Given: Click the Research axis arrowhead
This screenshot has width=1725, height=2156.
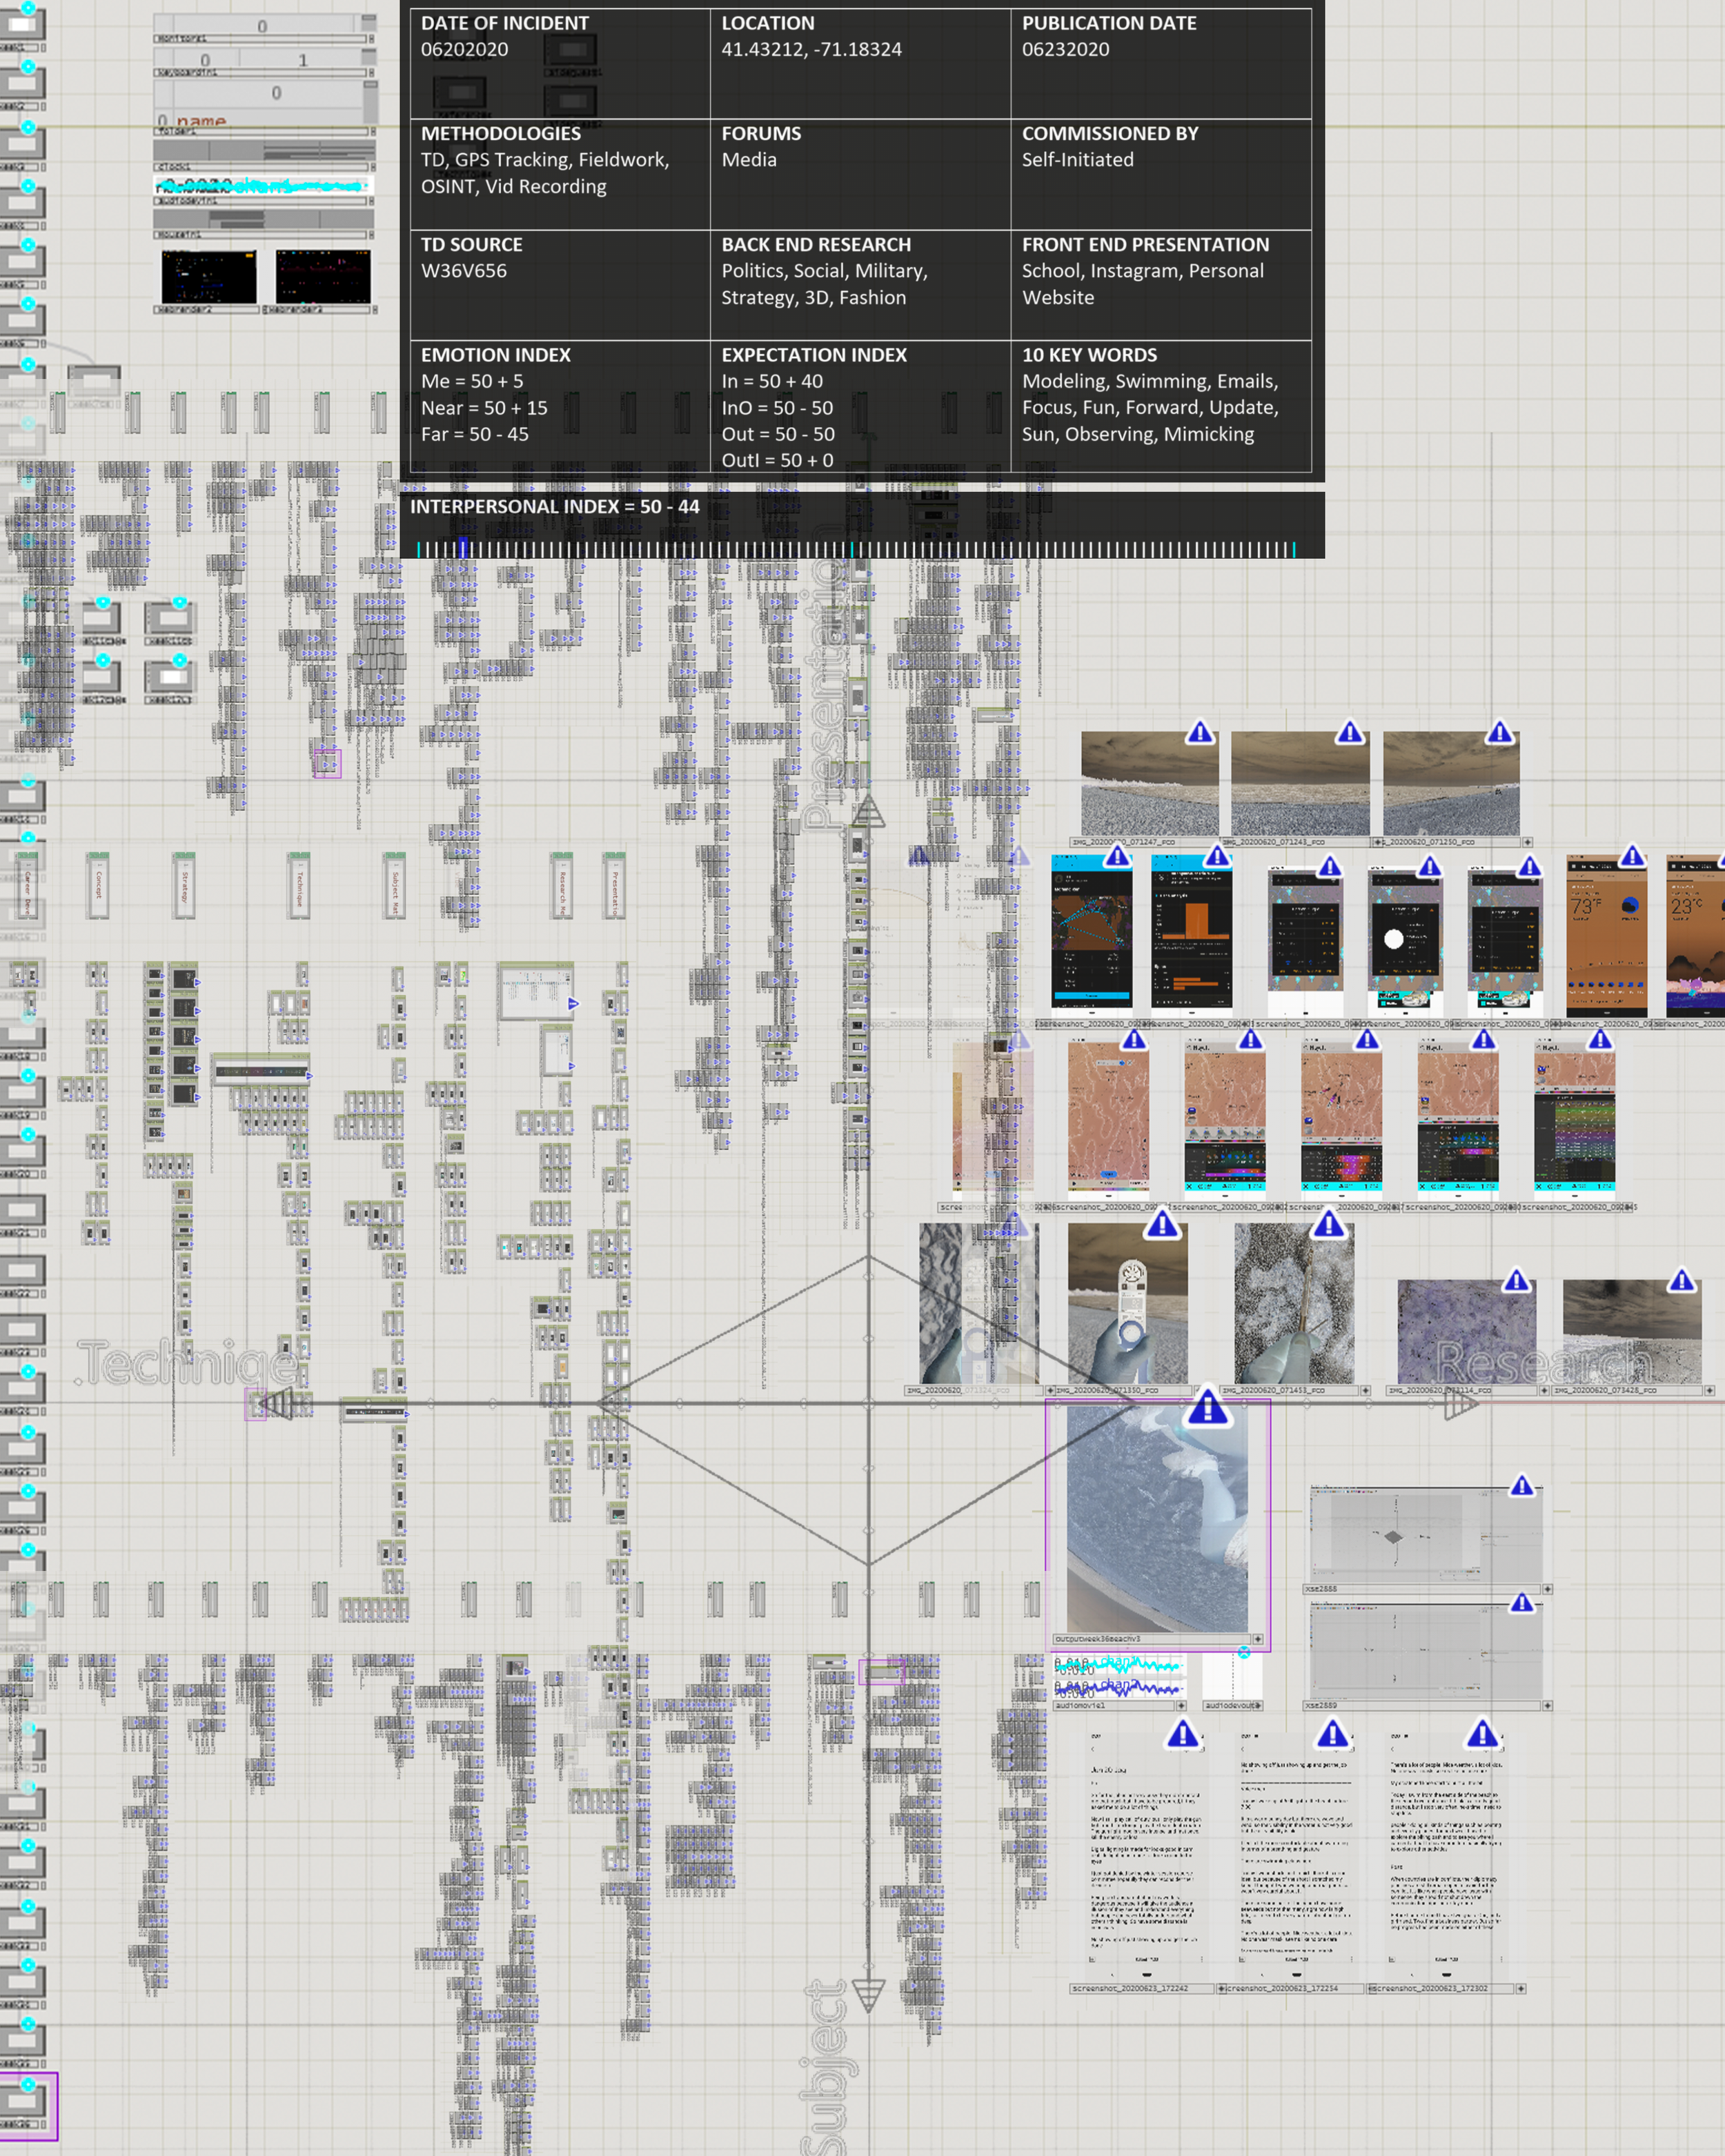Looking at the screenshot, I should (x=1460, y=1404).
